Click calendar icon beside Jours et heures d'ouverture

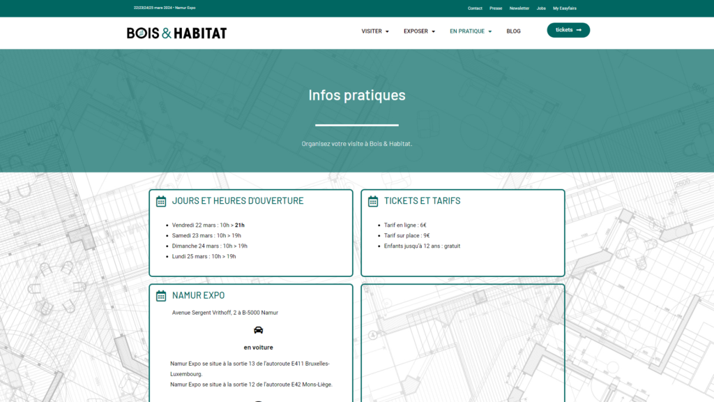(161, 201)
